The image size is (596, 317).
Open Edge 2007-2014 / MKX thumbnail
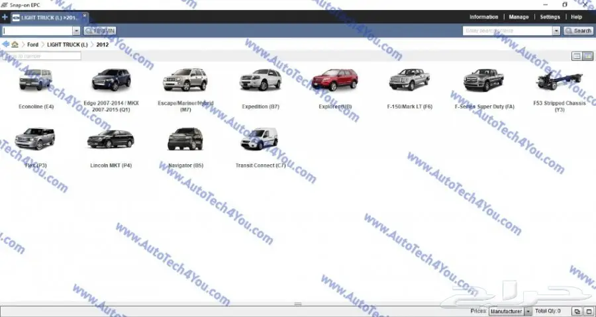(x=111, y=79)
